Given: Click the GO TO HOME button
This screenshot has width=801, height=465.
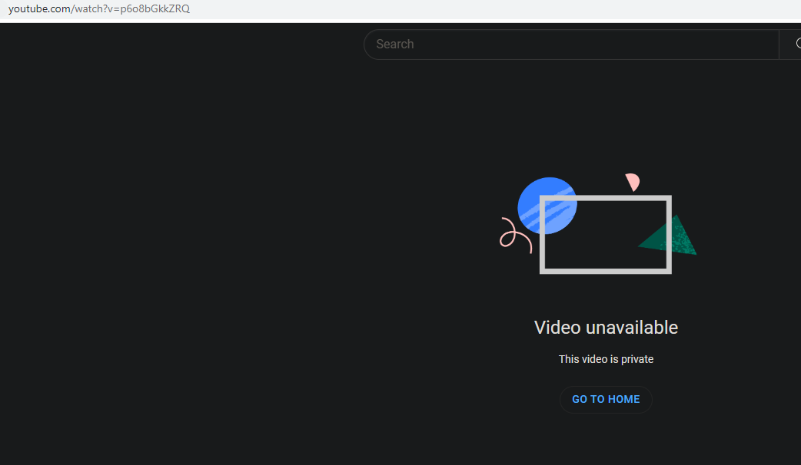Looking at the screenshot, I should point(606,399).
